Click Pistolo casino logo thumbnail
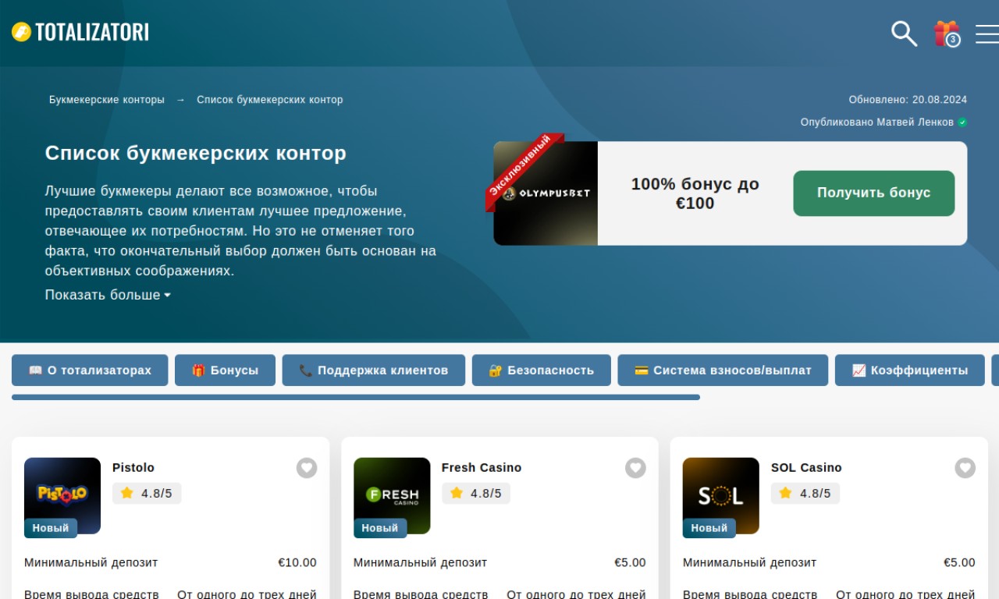The height and width of the screenshot is (599, 999). tap(62, 495)
